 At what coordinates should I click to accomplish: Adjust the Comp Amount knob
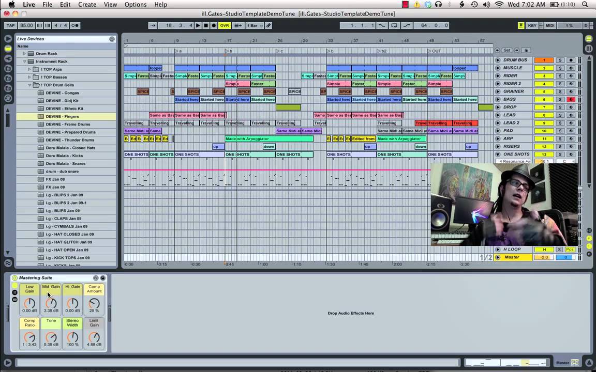[x=94, y=303]
